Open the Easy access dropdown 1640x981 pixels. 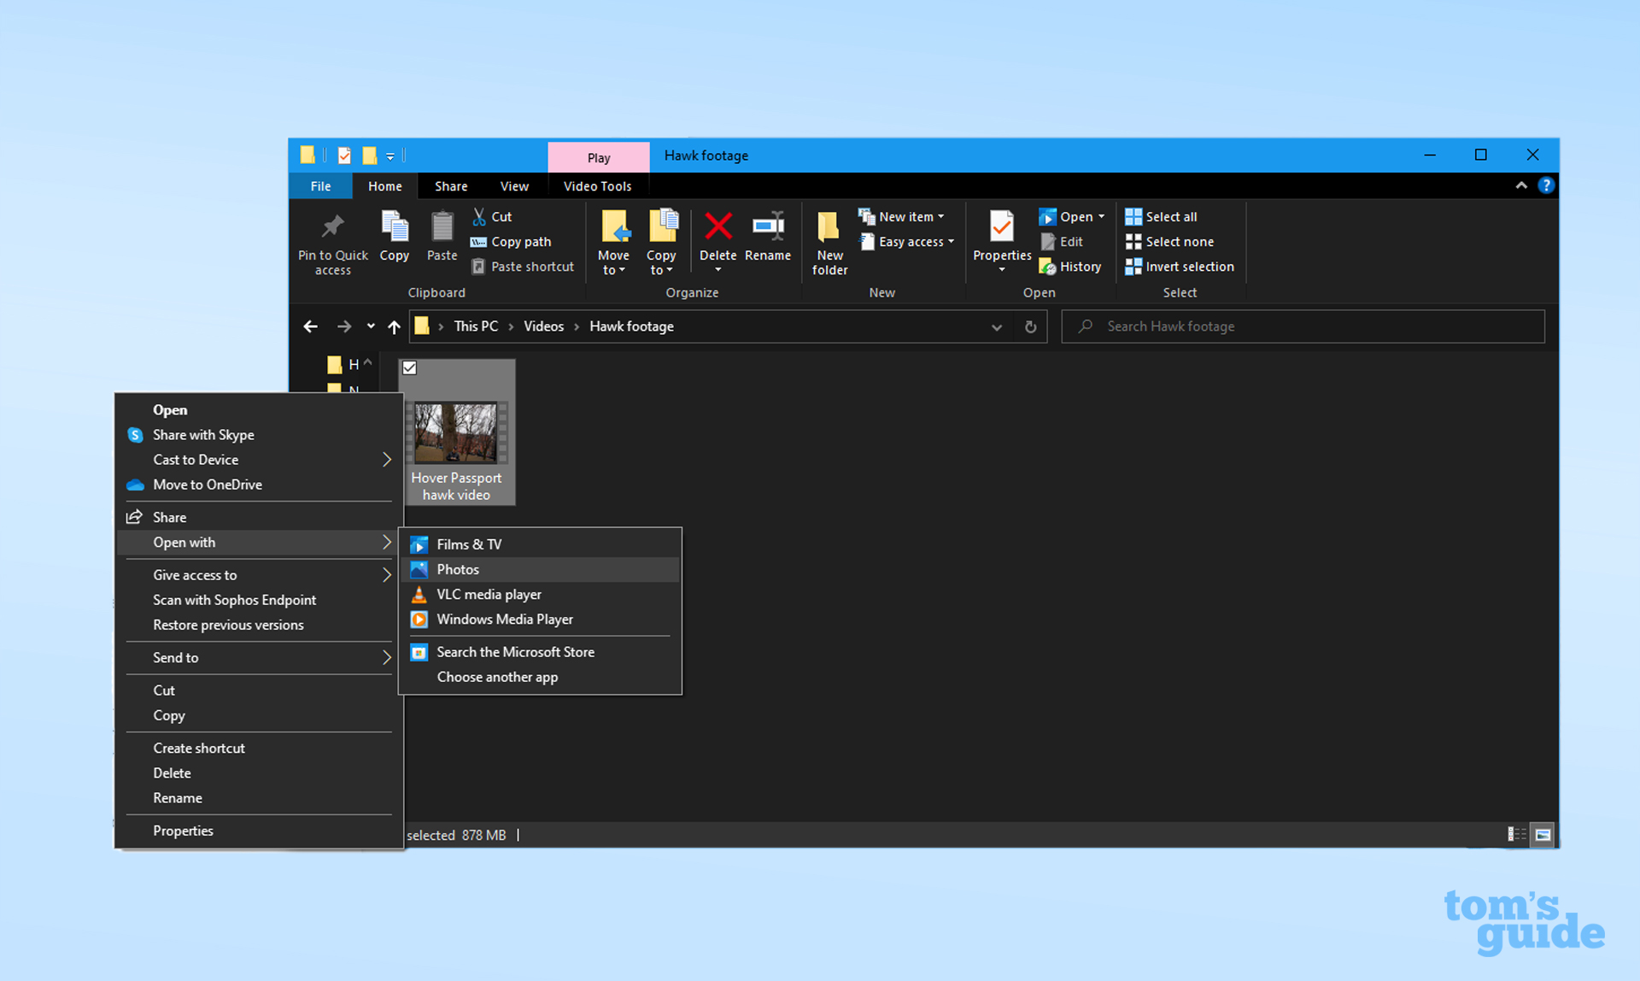tap(907, 241)
